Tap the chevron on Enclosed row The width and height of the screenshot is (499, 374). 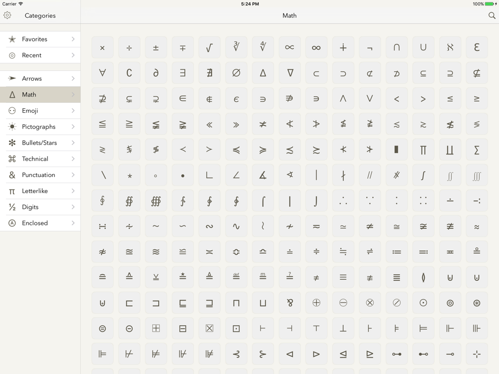click(73, 223)
